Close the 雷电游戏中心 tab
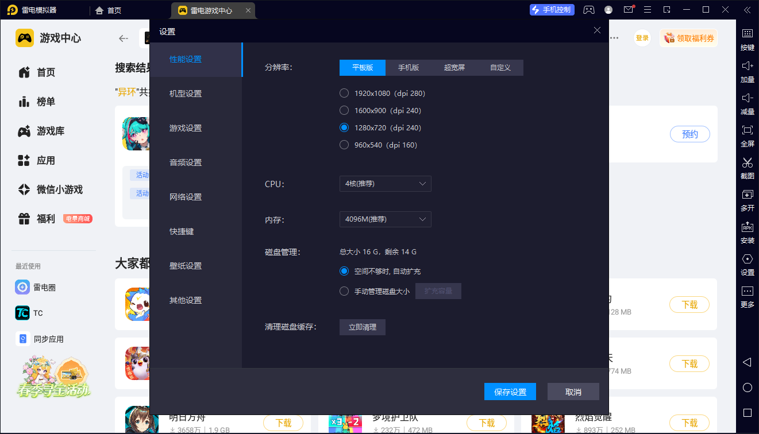759x434 pixels. (x=248, y=10)
